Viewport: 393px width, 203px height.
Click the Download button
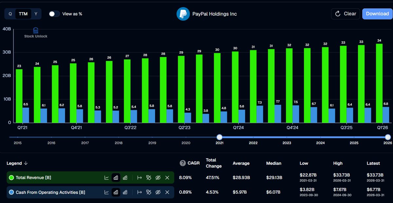[x=377, y=14]
